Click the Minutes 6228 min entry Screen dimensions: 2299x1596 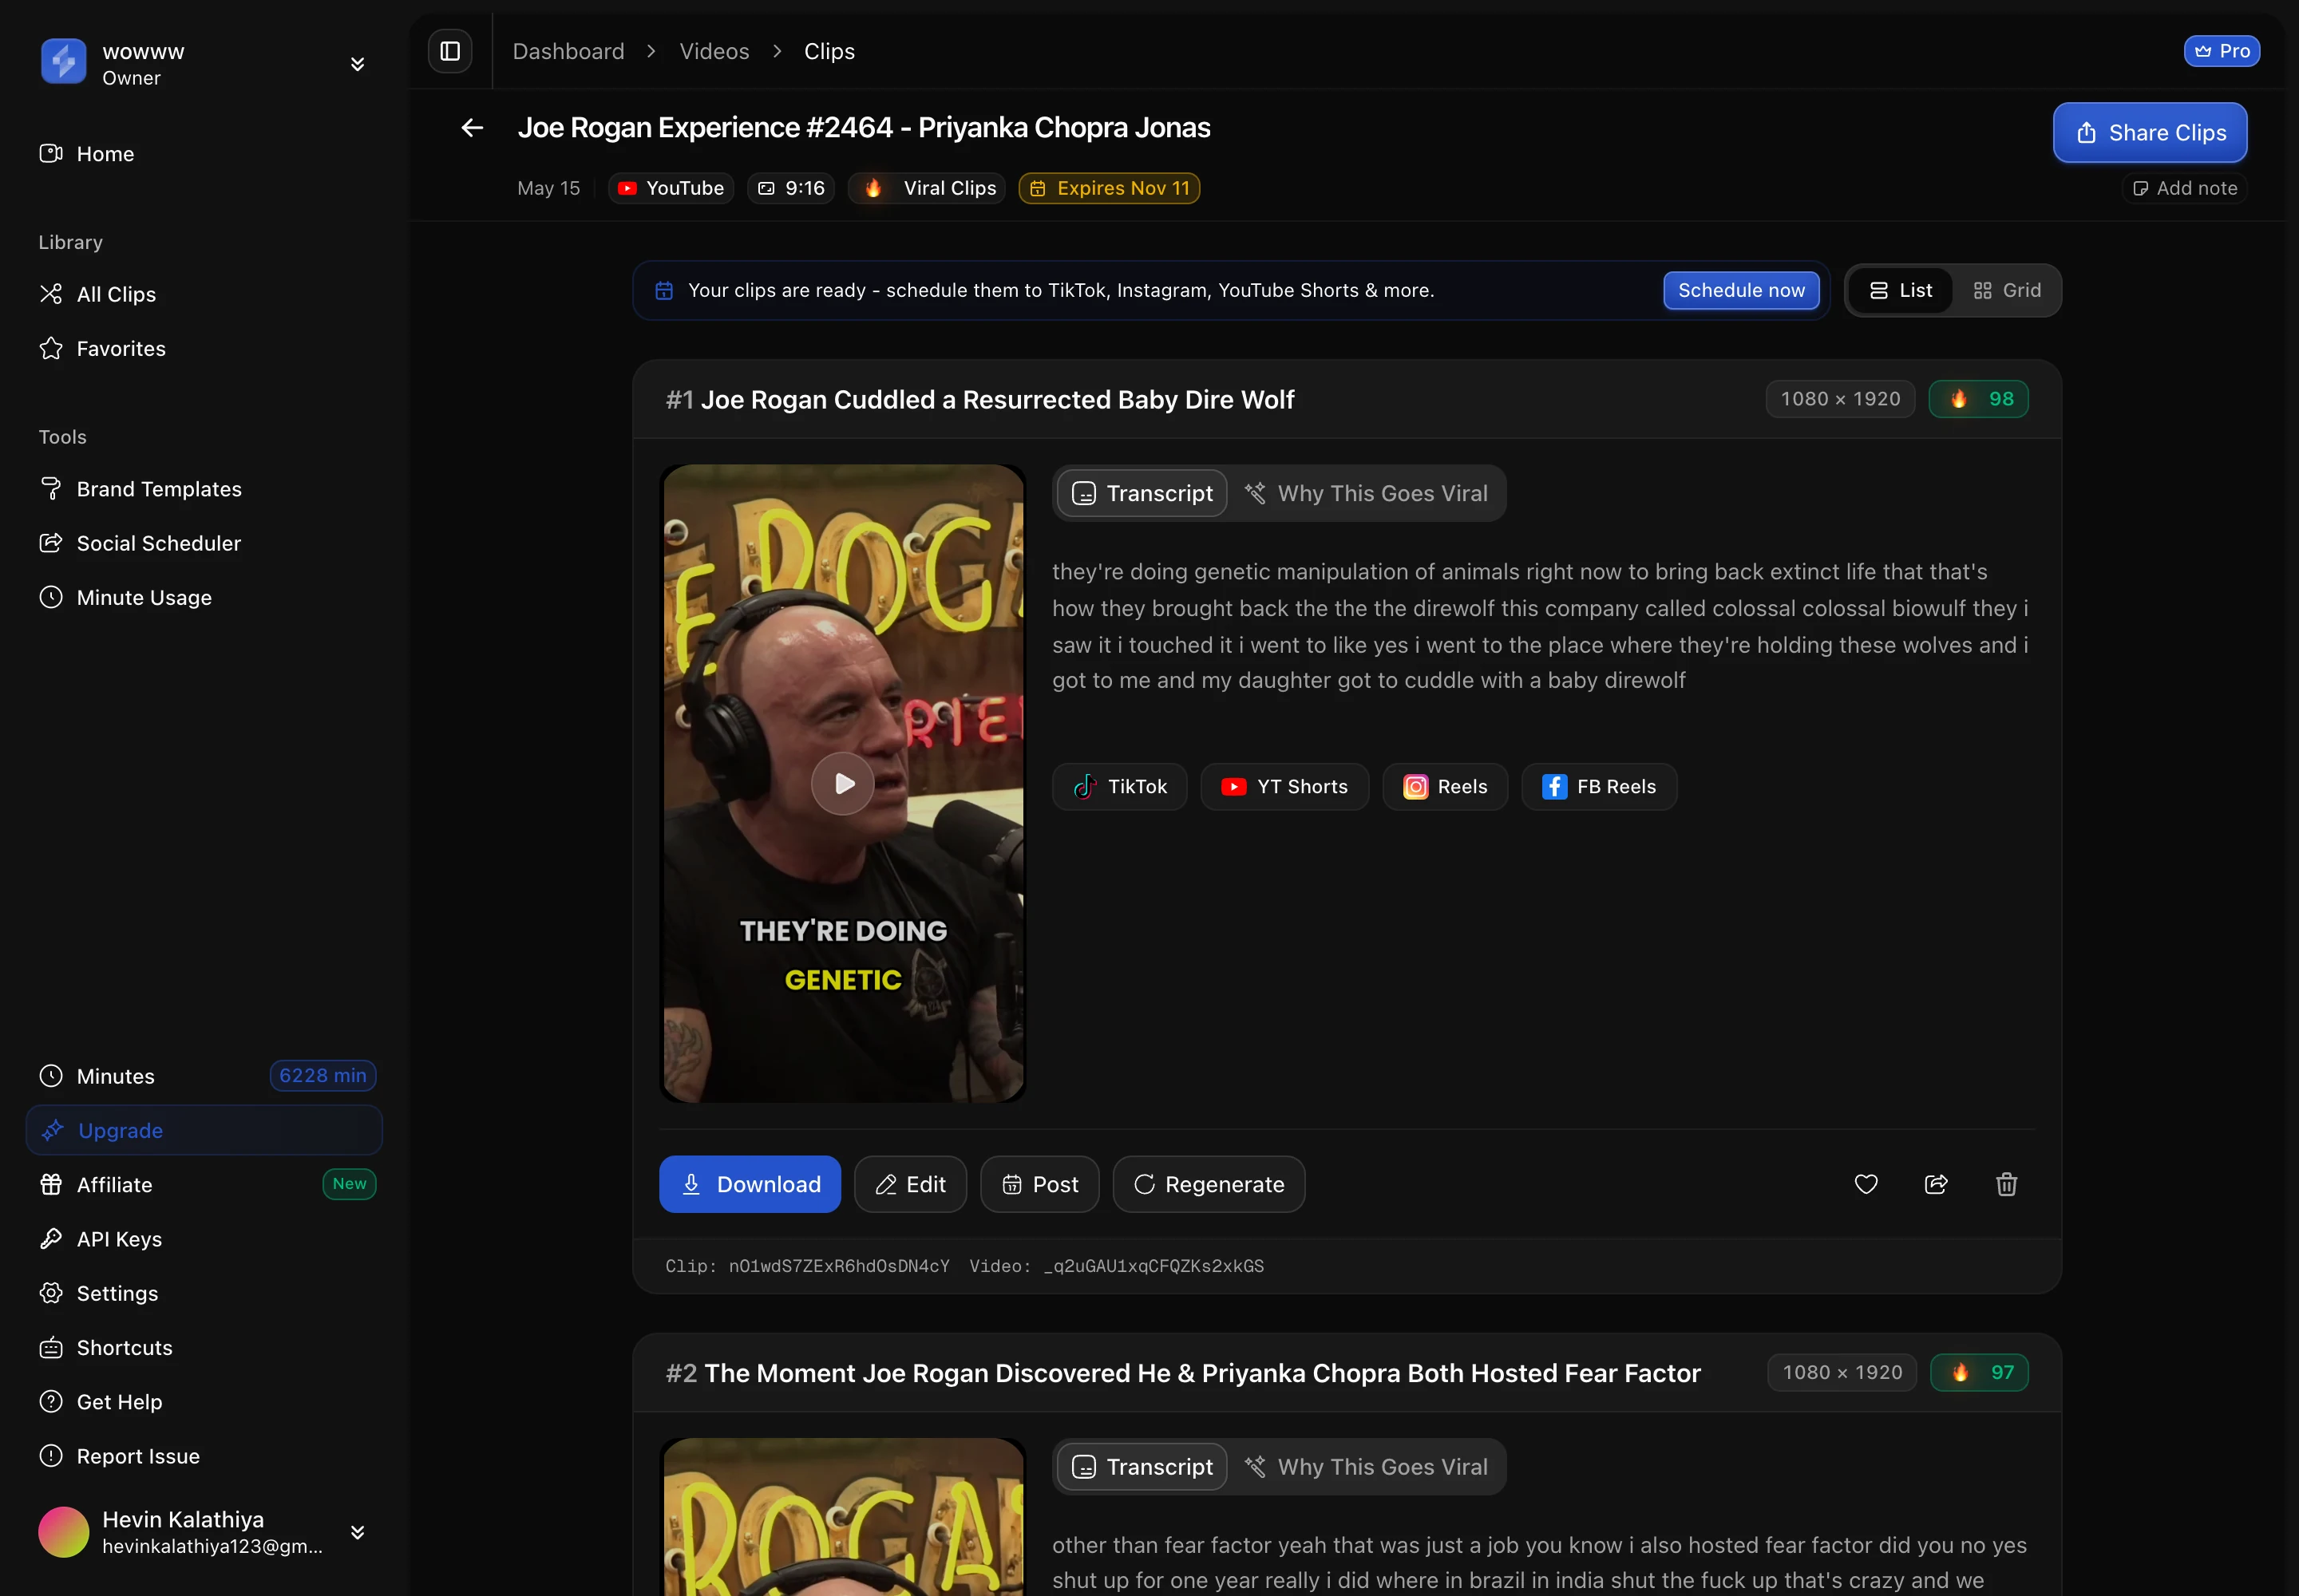click(x=204, y=1076)
